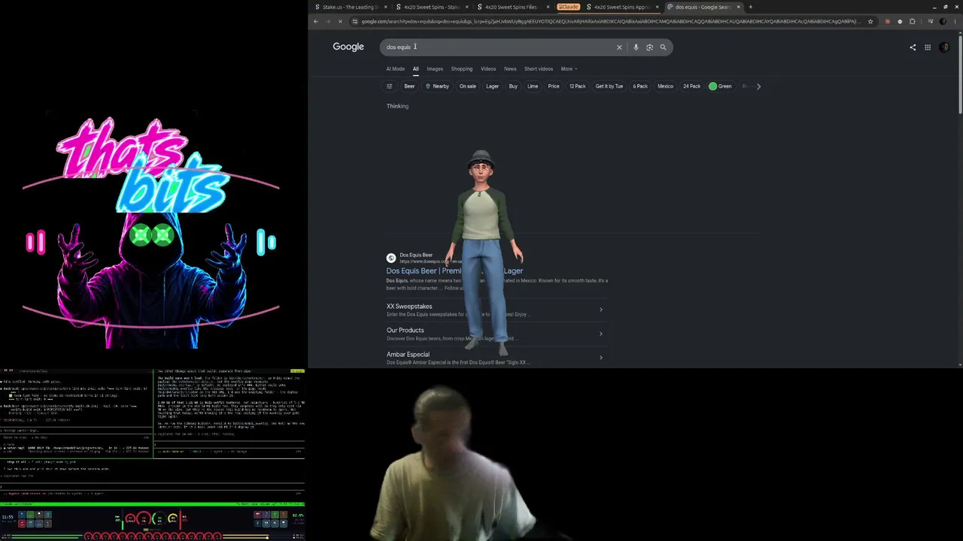The height and width of the screenshot is (541, 963).
Task: Apply the Buy filter chip
Action: 513,86
